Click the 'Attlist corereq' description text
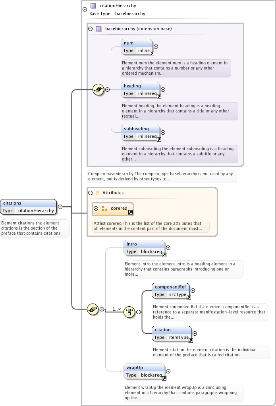276x406 pixels. click(x=148, y=226)
